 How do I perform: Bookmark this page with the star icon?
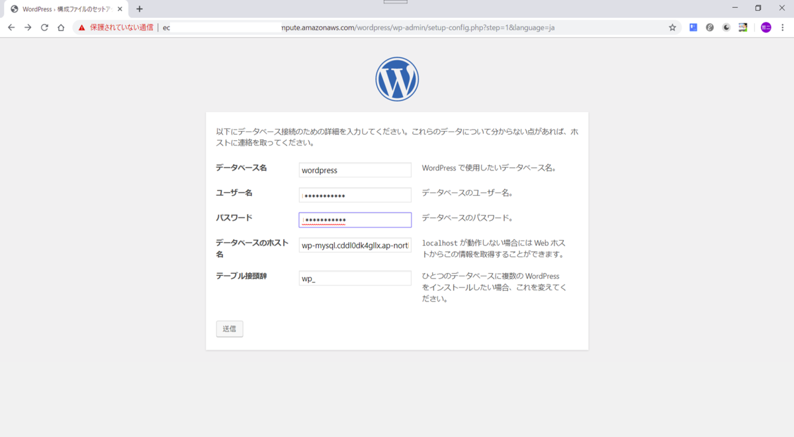pos(672,27)
